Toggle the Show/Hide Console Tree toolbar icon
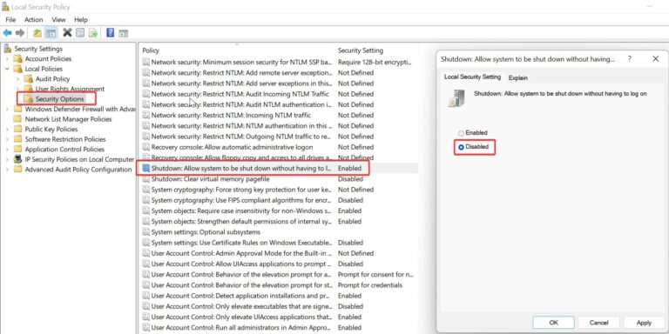The height and width of the screenshot is (334, 669). click(x=51, y=33)
